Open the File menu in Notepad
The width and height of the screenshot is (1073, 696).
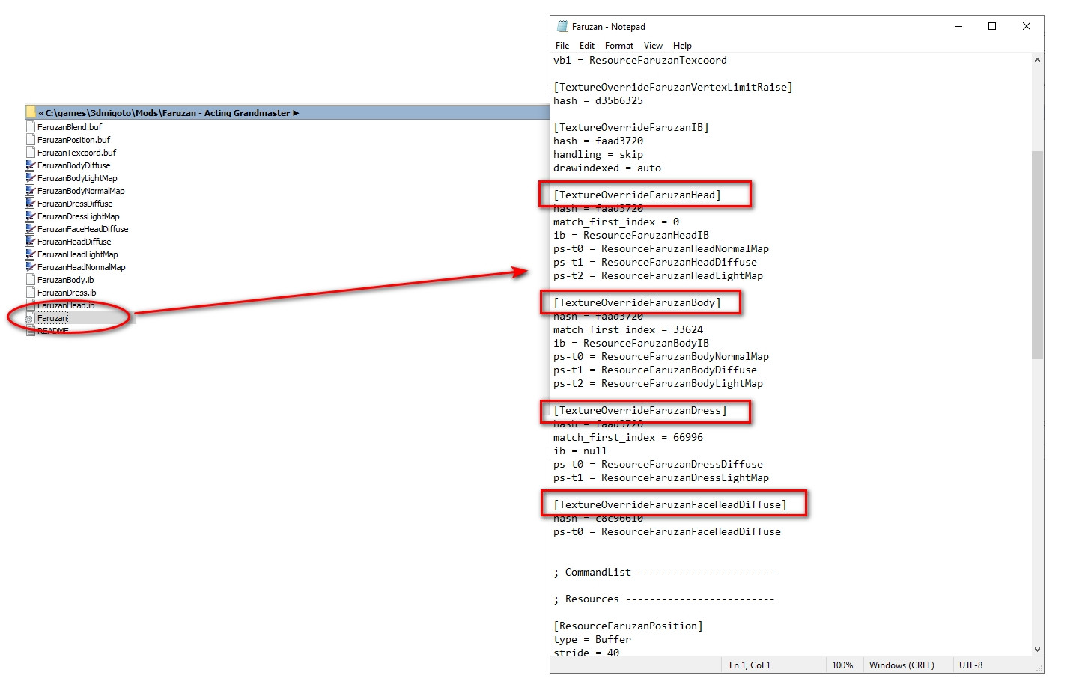click(x=562, y=46)
